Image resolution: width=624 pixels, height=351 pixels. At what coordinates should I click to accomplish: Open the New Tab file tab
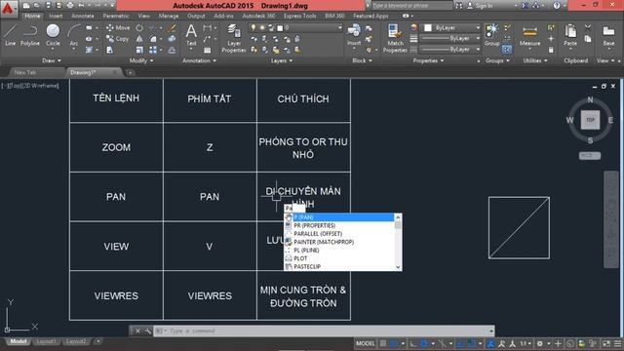(x=25, y=72)
